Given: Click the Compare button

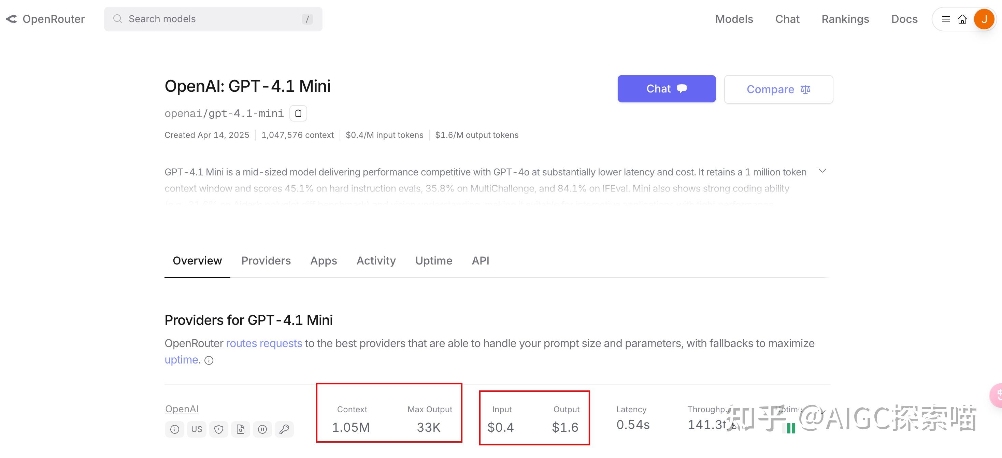Looking at the screenshot, I should coord(778,89).
